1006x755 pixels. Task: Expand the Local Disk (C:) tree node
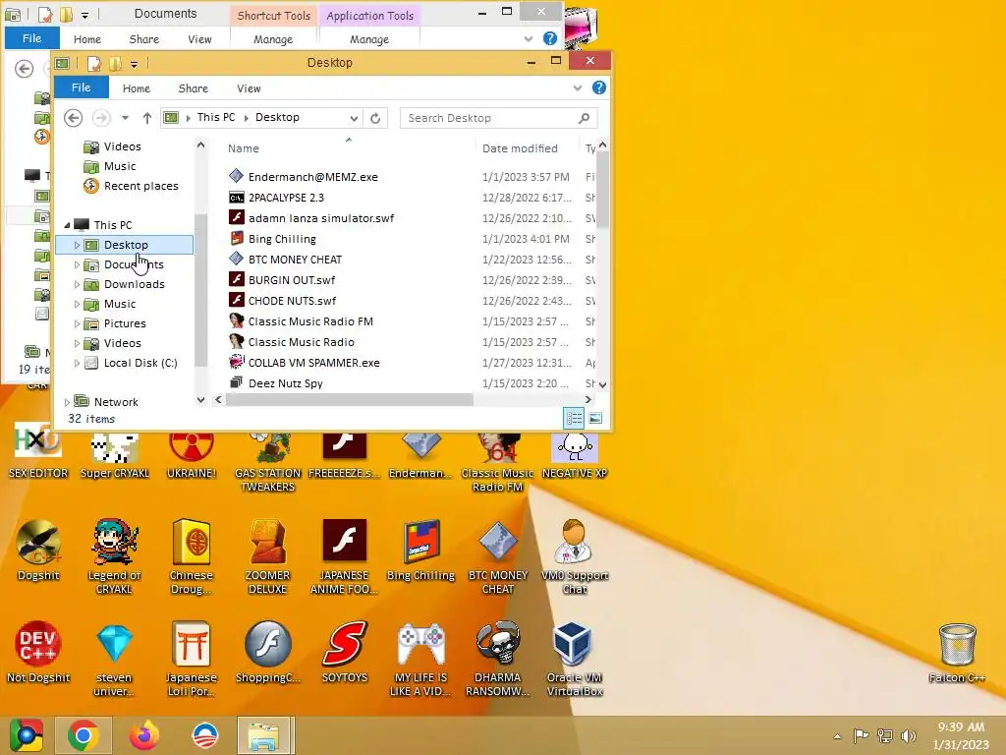77,364
